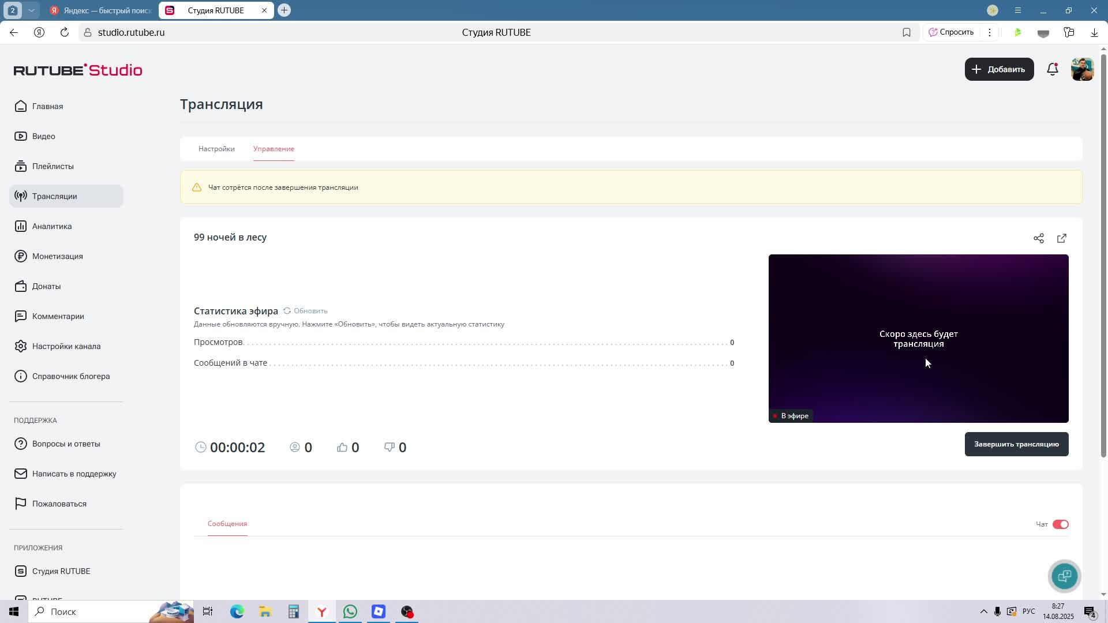Open the broadcast in a new window
The width and height of the screenshot is (1108, 623).
pyautogui.click(x=1061, y=238)
